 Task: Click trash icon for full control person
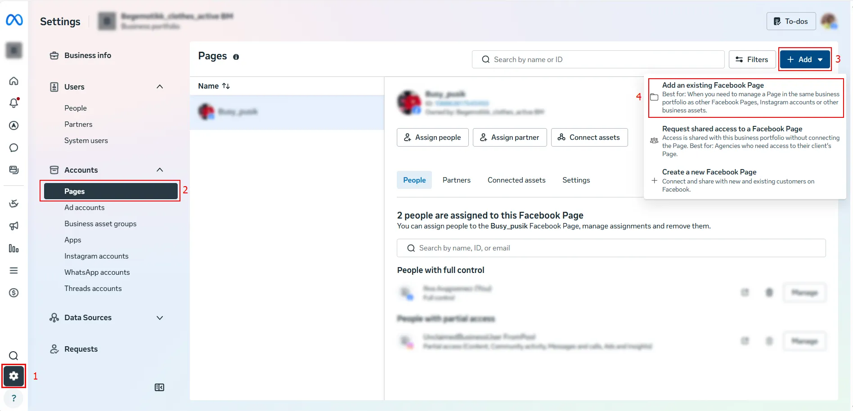(769, 293)
